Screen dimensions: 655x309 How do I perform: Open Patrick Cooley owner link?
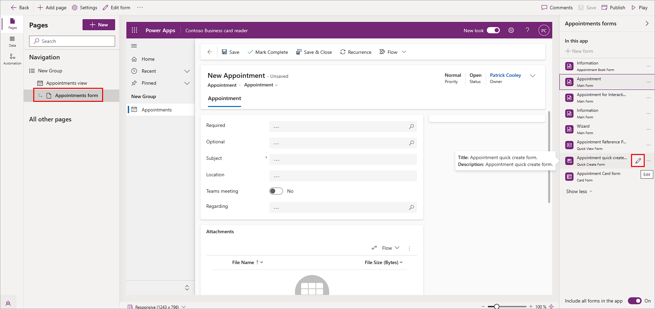coord(505,75)
